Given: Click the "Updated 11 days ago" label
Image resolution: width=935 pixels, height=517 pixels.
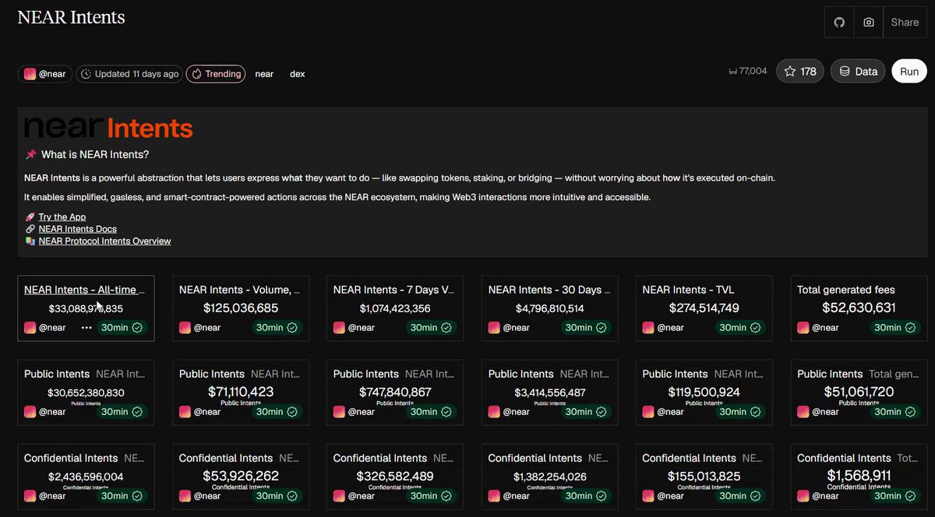Looking at the screenshot, I should (x=129, y=74).
